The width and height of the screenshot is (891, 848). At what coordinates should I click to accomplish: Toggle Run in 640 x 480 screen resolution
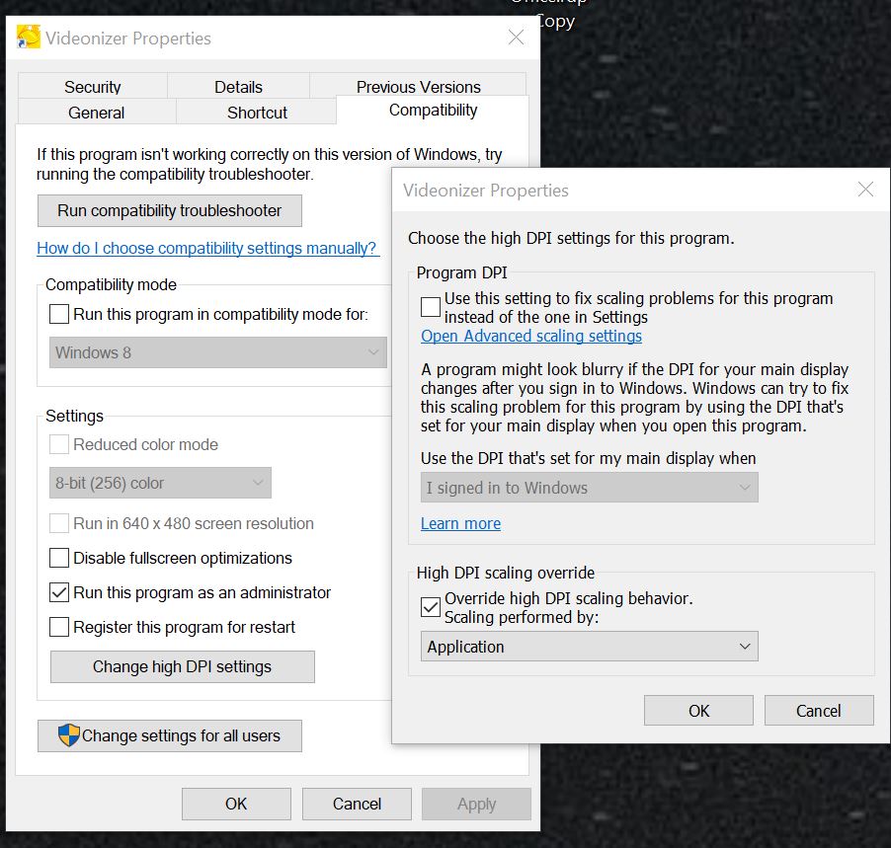(x=59, y=523)
